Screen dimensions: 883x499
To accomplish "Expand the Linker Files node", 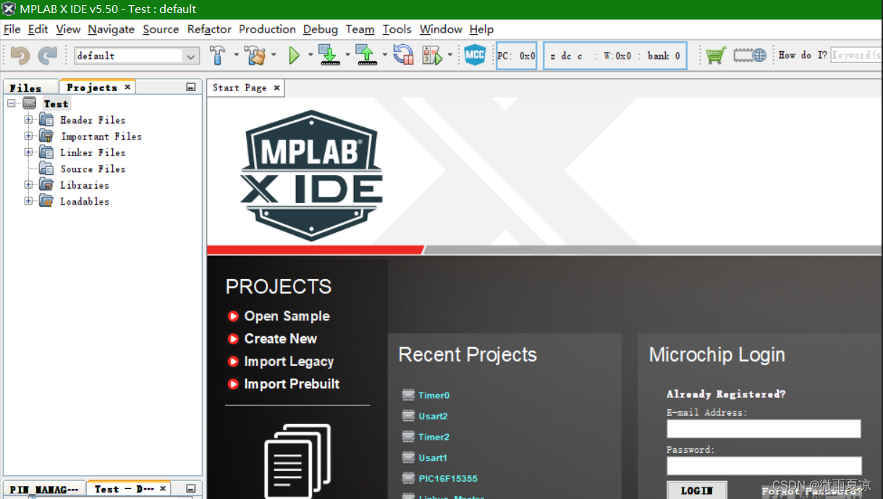I will tap(28, 153).
